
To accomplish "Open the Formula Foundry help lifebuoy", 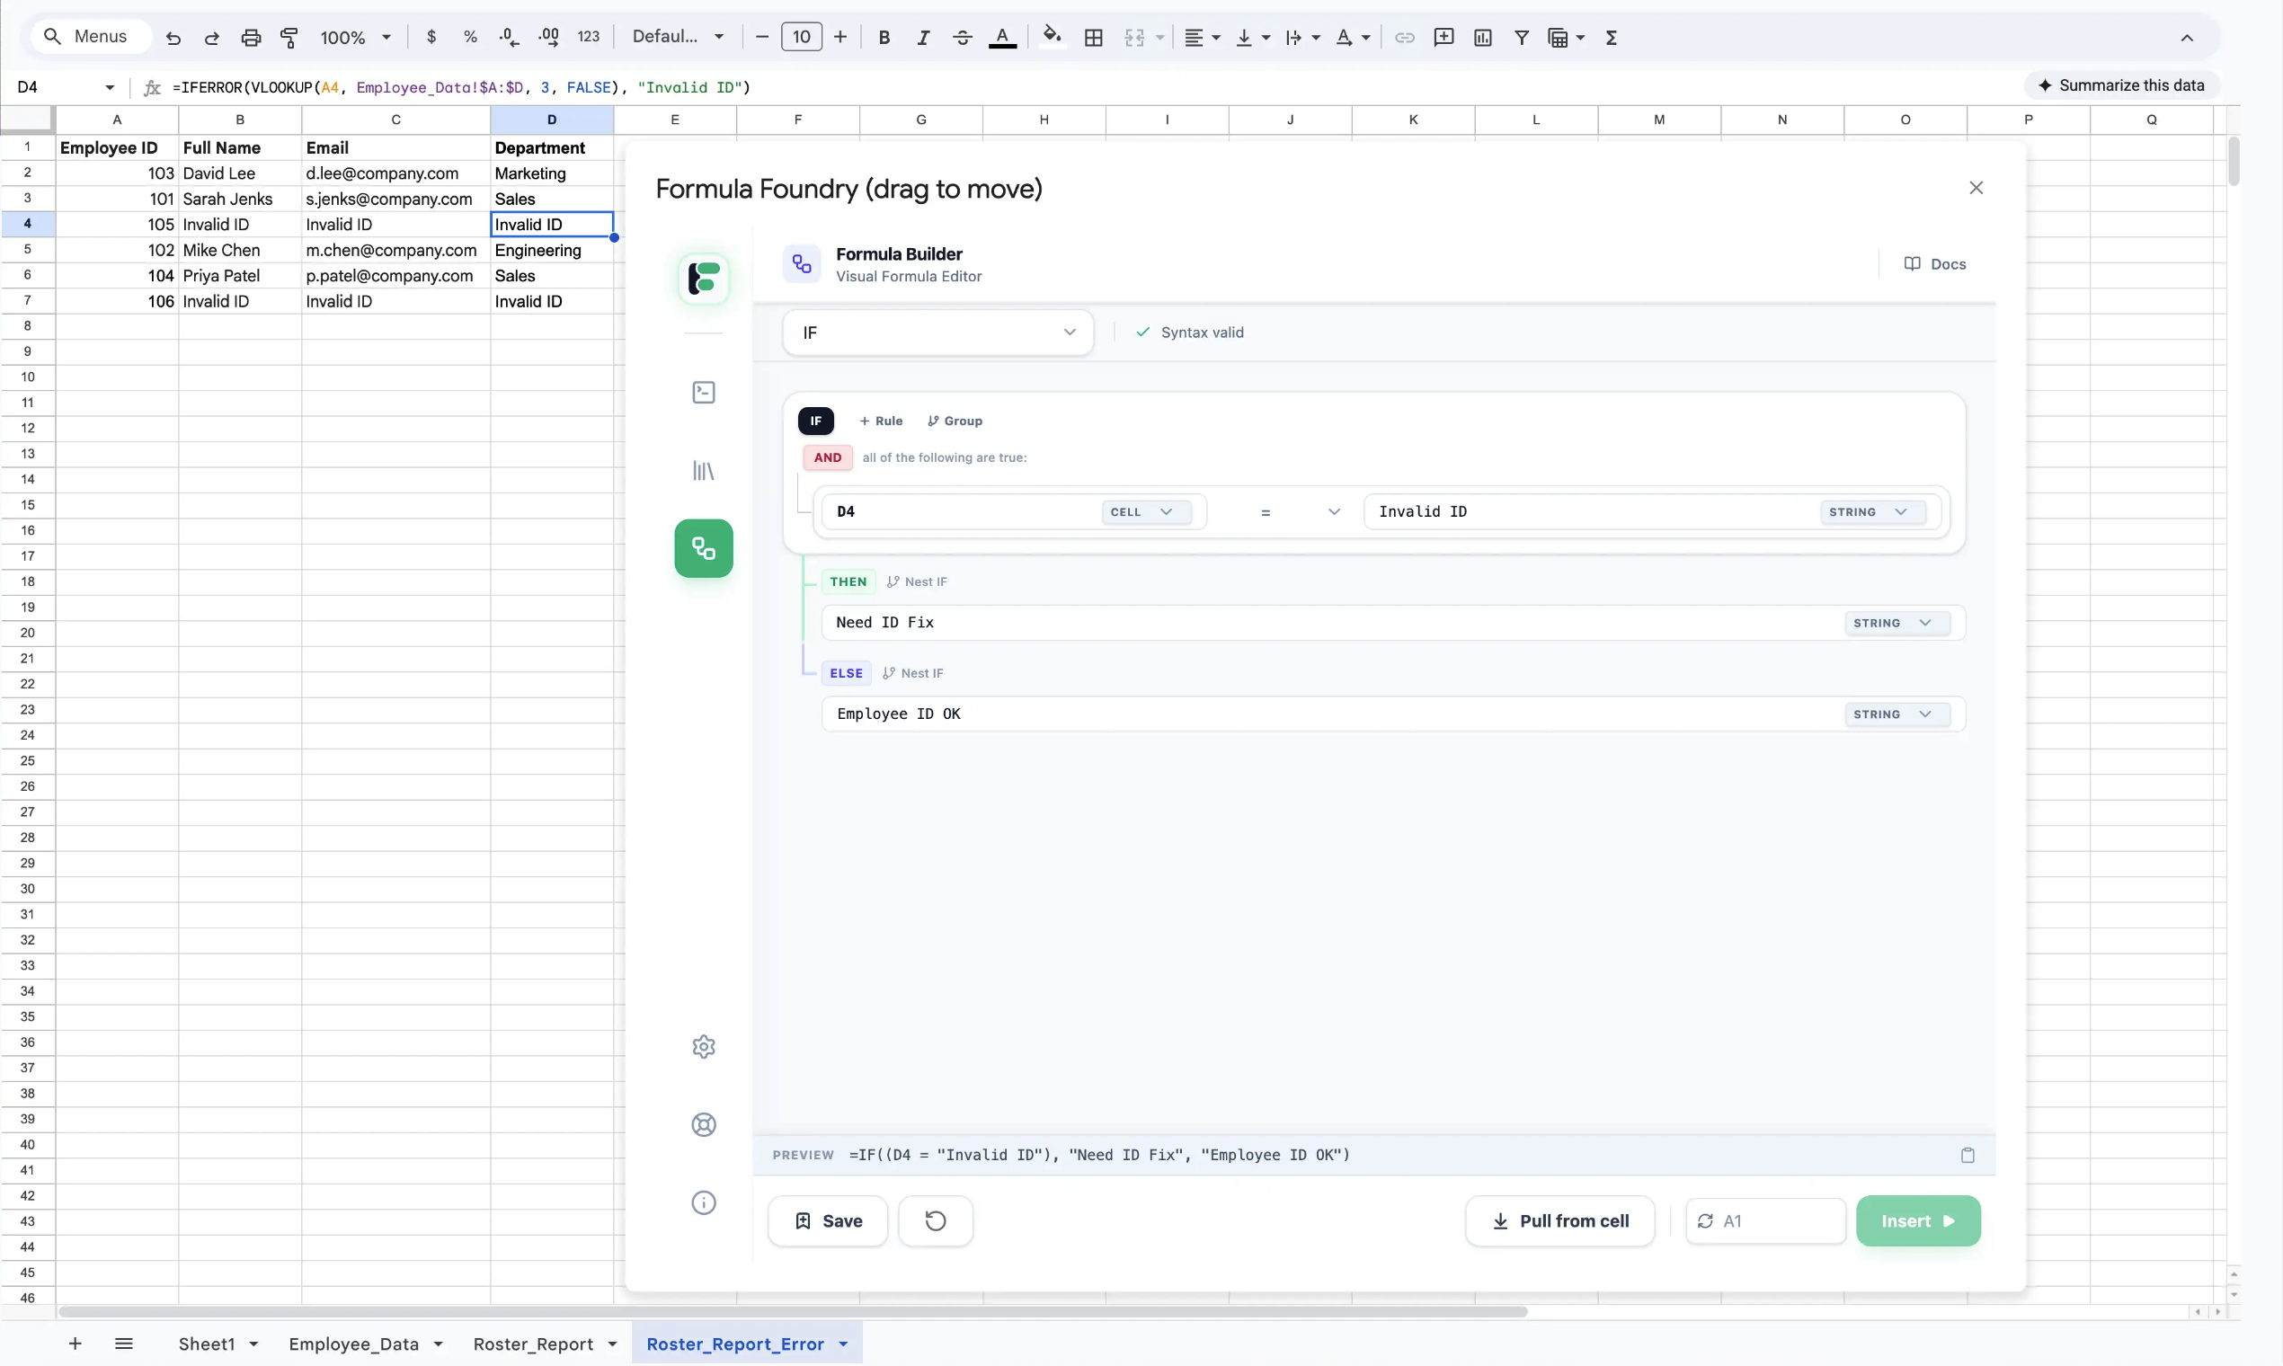I will [x=703, y=1124].
